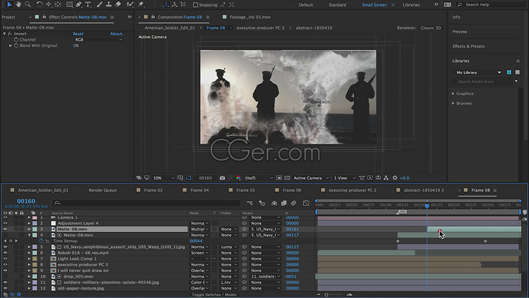This screenshot has width=529, height=298.
Task: Enable the Snapping checkbox
Action: tap(195, 5)
